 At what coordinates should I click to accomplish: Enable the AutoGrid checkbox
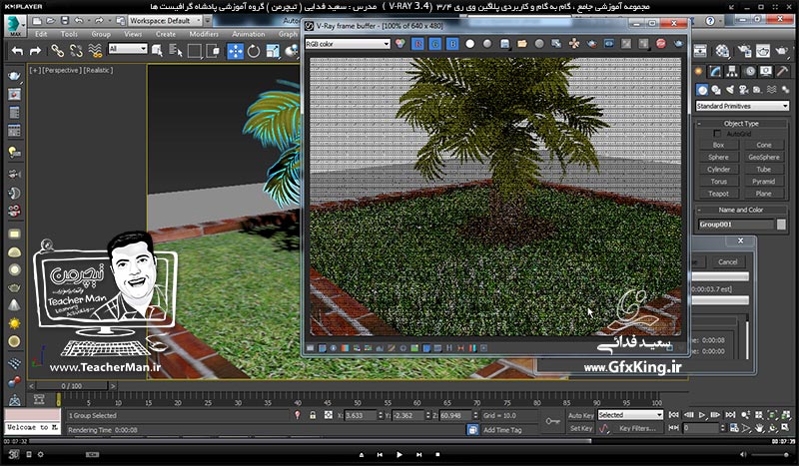(x=717, y=134)
